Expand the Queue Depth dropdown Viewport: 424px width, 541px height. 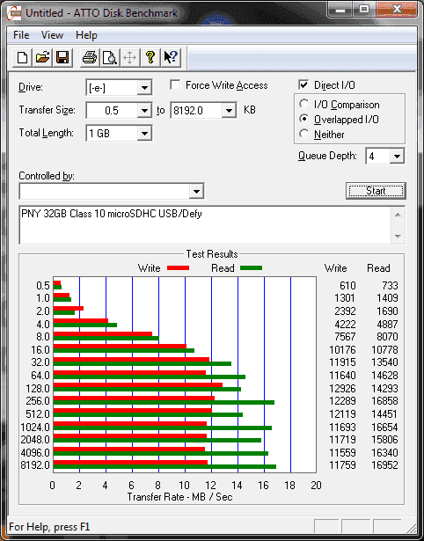click(x=397, y=157)
